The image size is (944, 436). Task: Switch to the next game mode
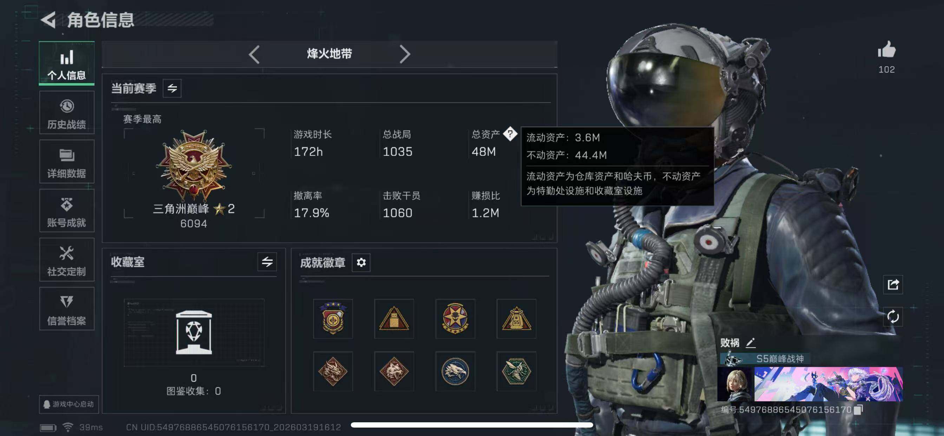pos(405,55)
